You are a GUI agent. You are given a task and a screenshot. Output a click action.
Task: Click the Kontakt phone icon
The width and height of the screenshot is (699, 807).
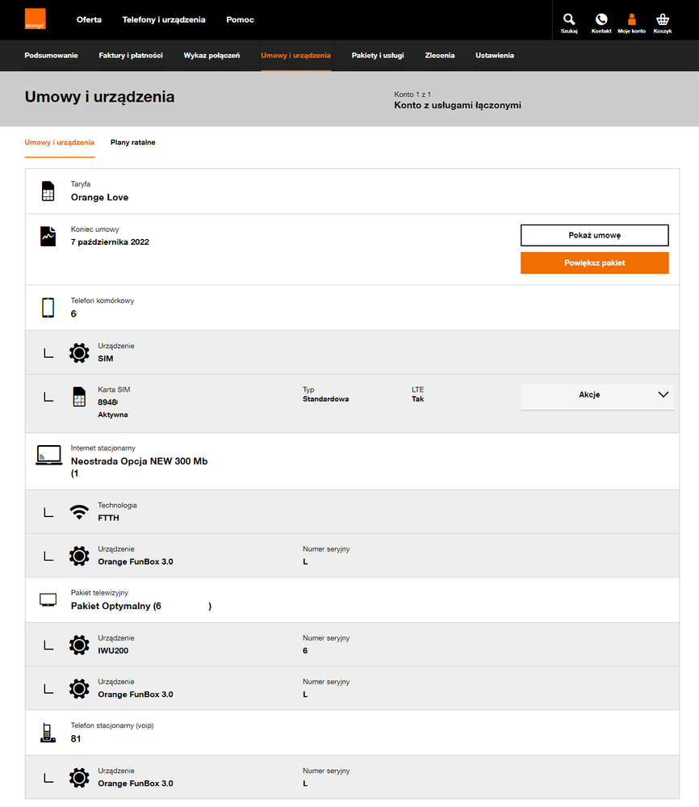click(x=601, y=20)
